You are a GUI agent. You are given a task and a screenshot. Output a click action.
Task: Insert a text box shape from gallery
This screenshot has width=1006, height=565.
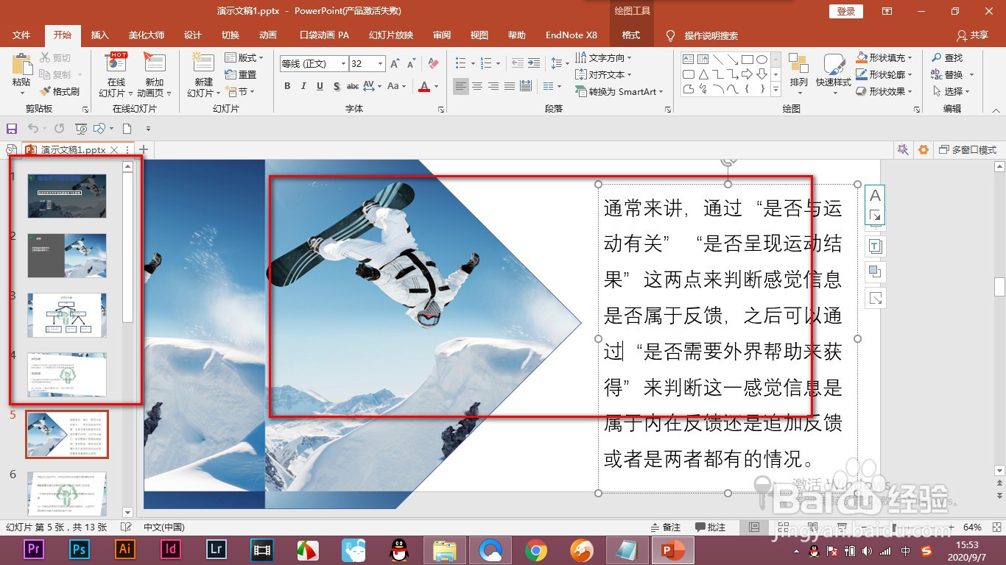pos(689,60)
